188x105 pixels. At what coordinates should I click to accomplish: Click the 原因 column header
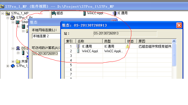(154, 41)
